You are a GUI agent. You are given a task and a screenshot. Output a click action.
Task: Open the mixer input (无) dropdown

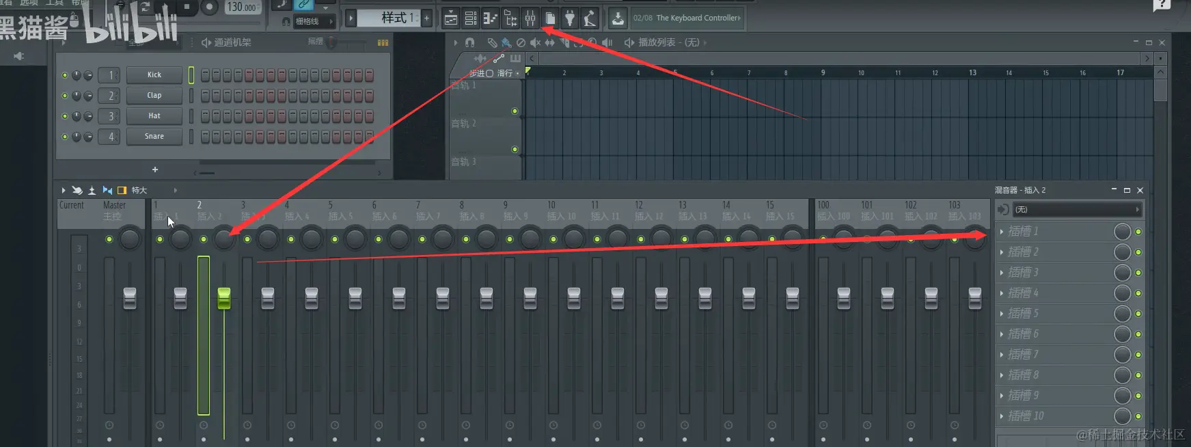tap(1077, 210)
